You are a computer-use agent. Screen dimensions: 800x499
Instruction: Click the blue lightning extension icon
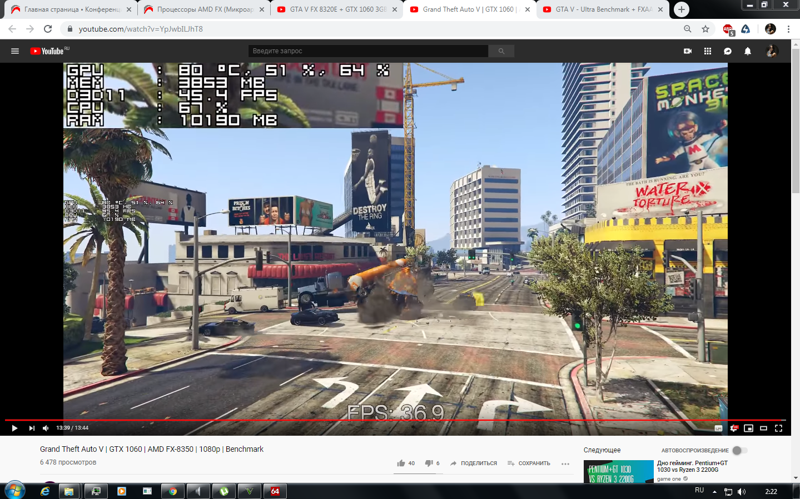(x=746, y=29)
